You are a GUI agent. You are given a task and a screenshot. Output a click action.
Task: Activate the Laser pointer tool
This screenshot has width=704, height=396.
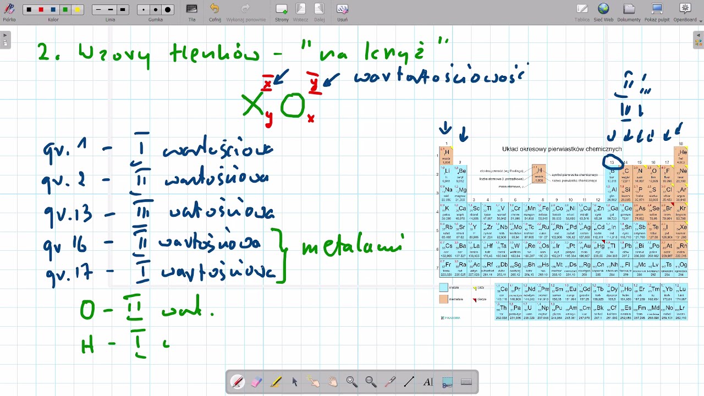pos(390,382)
